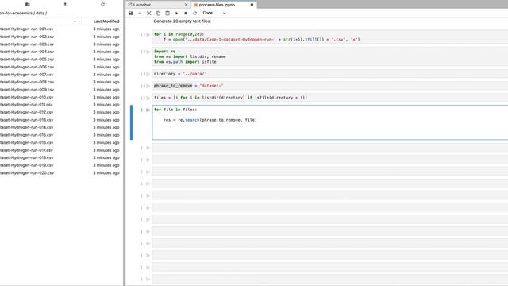Viewport: 508px width, 286px height.
Task: Click the cell with files = listdir comprehension
Action: click(x=330, y=98)
